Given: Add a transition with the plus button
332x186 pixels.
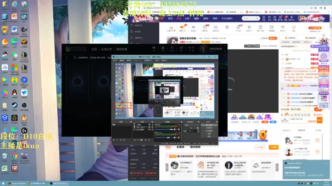Looking at the screenshot, I should click(x=191, y=128).
